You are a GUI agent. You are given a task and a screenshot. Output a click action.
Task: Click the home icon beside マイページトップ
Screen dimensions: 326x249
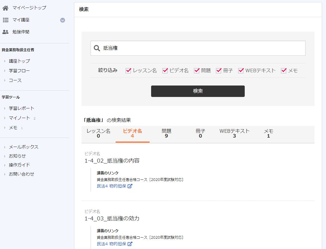[5, 8]
